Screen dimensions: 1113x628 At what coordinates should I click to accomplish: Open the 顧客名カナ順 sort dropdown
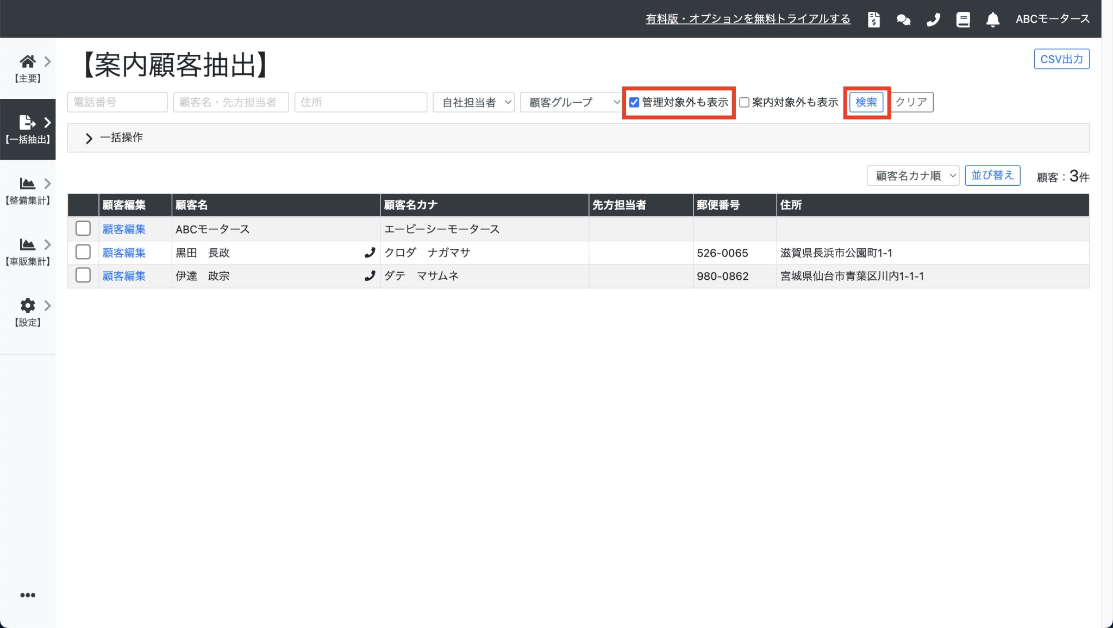(x=912, y=175)
